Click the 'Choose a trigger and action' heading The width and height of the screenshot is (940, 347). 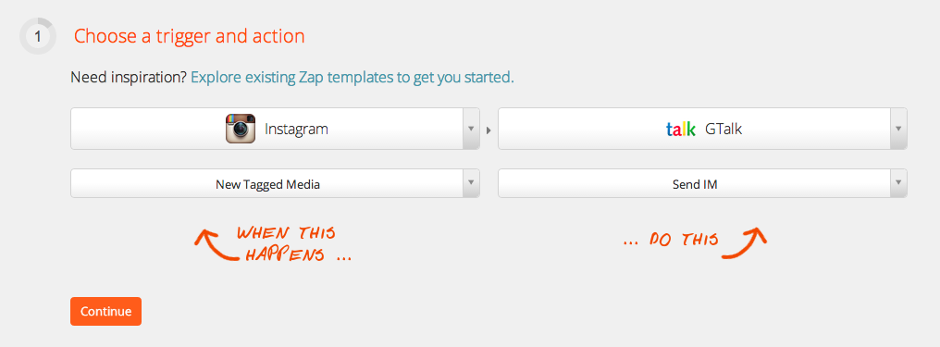click(190, 37)
